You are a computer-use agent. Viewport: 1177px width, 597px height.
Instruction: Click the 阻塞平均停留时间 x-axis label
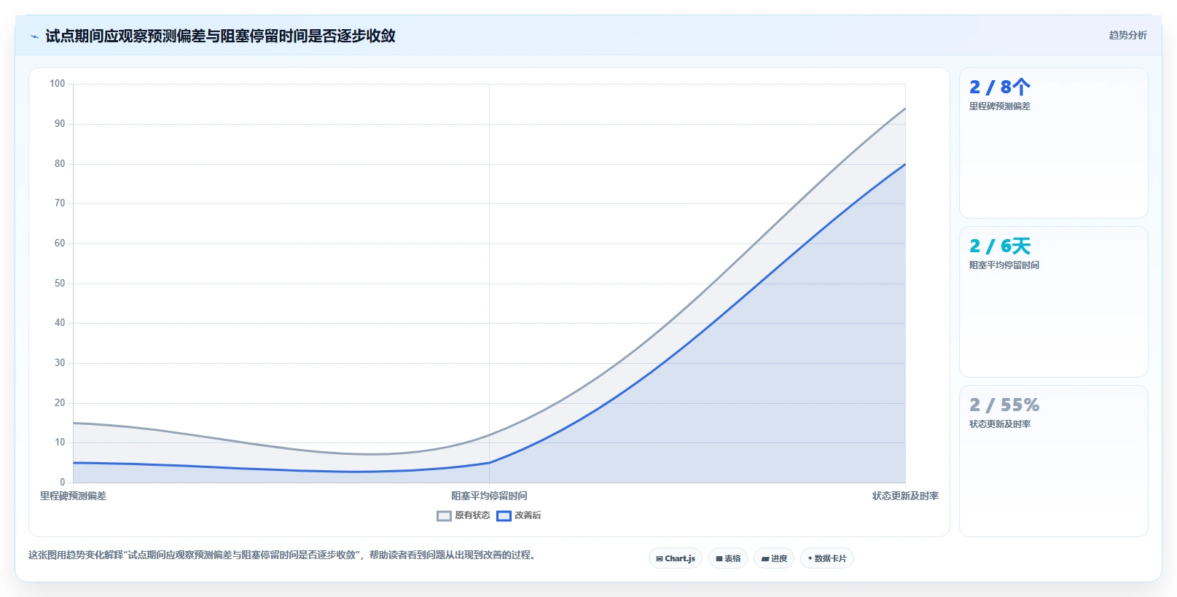pos(489,496)
